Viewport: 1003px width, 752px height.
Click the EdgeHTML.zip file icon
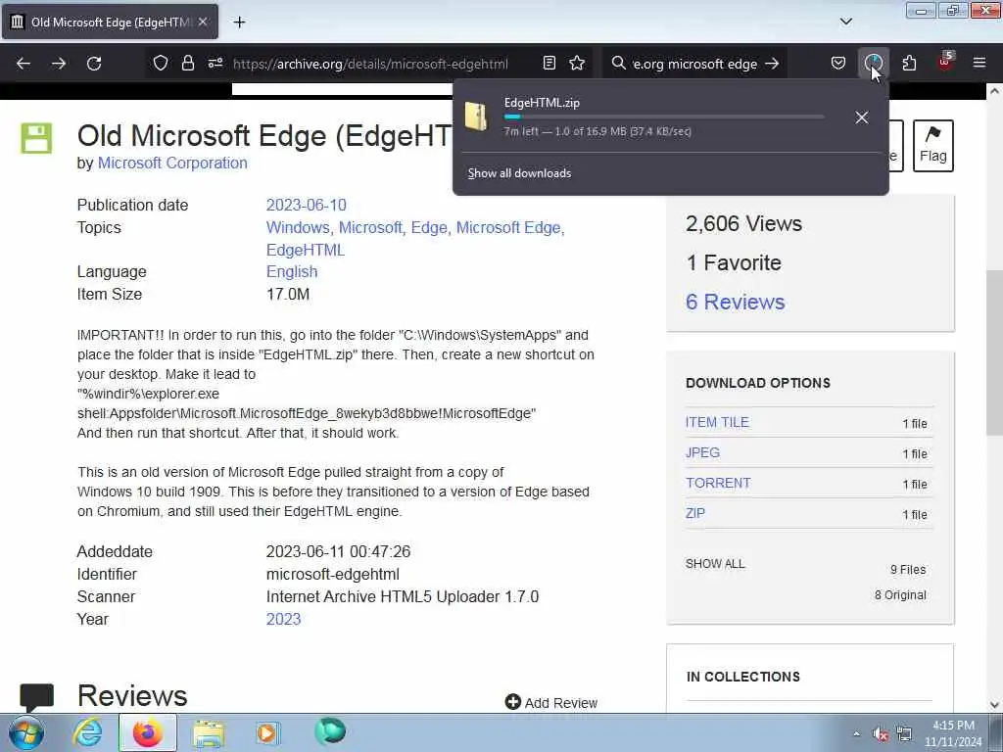[476, 117]
